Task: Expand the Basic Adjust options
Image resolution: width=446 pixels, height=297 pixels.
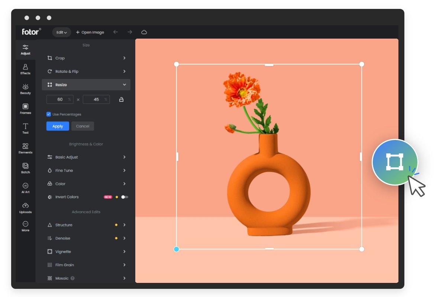Action: 86,157
